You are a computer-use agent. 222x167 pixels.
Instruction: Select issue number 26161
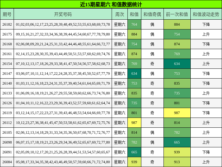pos(7,54)
